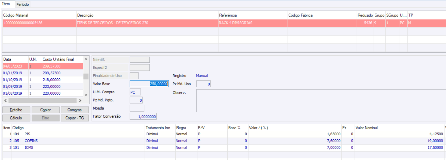Switch to the Período tab
The width and height of the screenshot is (446, 160).
(22, 4)
